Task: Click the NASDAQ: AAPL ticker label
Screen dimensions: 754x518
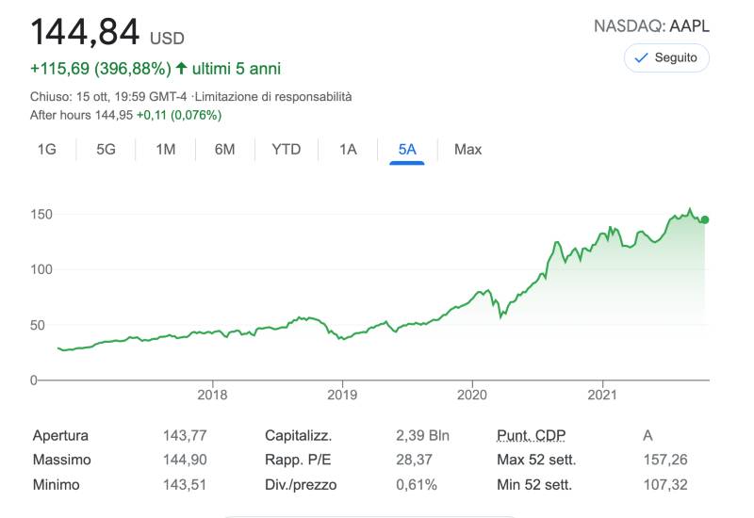Action: point(651,26)
